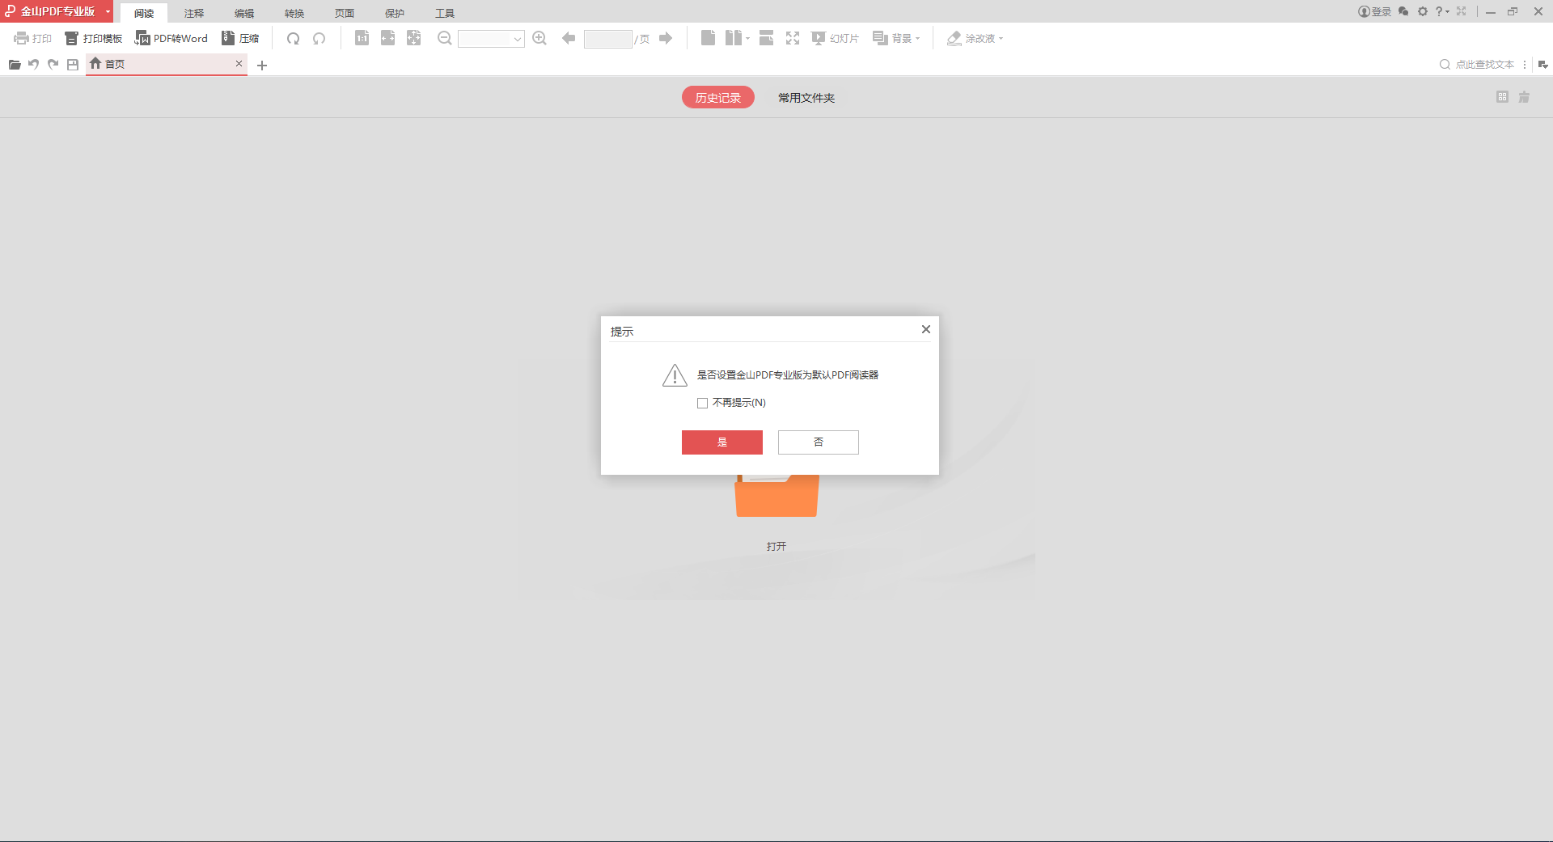The image size is (1553, 842).
Task: Switch to the 转换 ribbon tab
Action: [x=294, y=13]
